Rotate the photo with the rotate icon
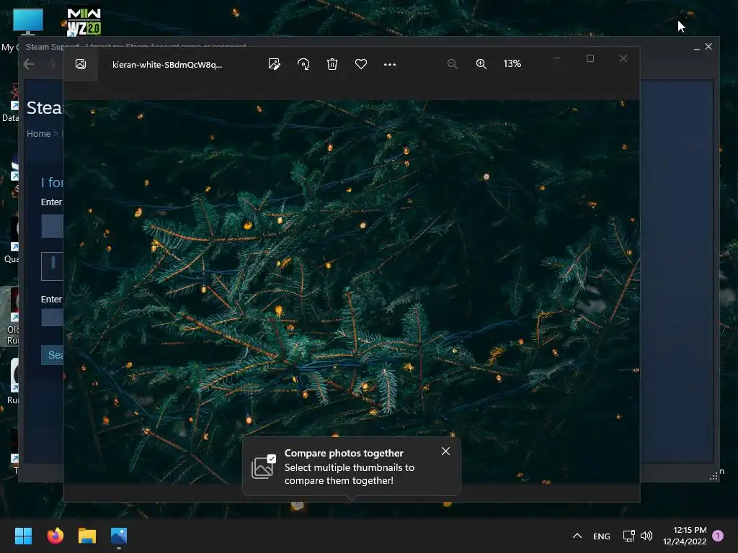The height and width of the screenshot is (553, 738). click(303, 64)
